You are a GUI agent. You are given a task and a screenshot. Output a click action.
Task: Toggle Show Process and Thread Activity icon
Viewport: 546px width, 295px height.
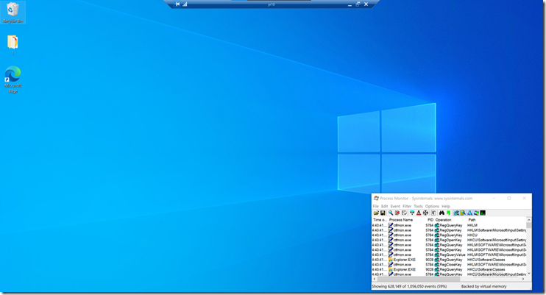[476, 213]
